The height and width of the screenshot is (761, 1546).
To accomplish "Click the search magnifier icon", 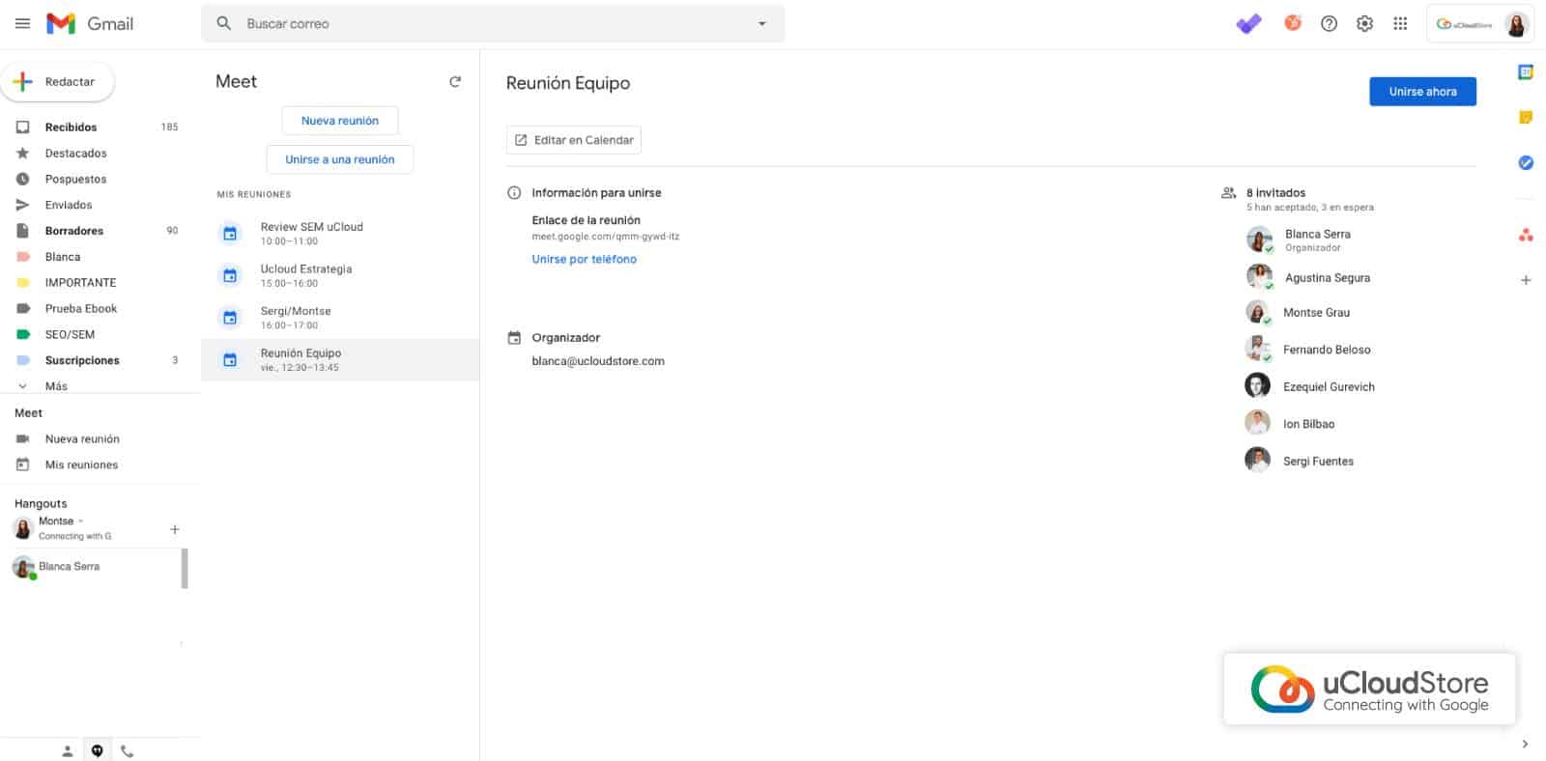I will (x=223, y=23).
